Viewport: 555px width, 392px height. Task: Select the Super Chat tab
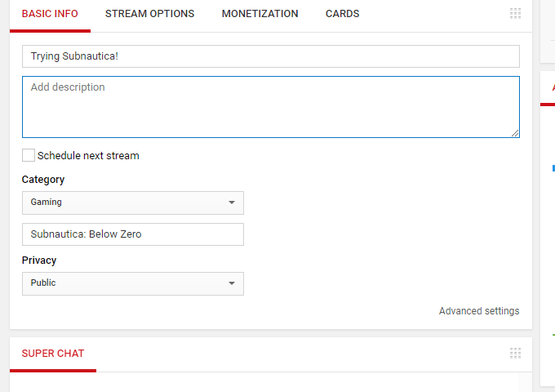pos(52,354)
